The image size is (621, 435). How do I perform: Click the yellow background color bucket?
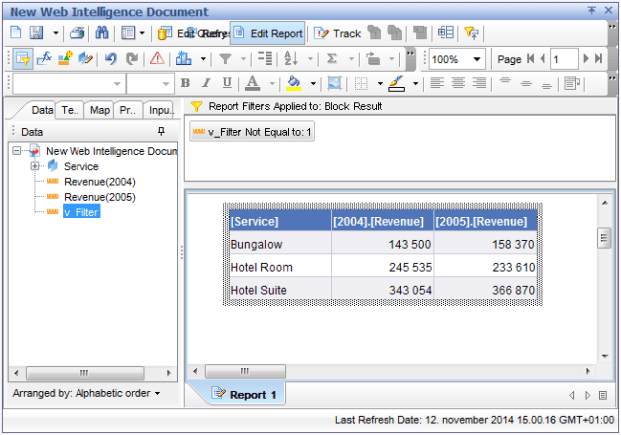tap(294, 83)
